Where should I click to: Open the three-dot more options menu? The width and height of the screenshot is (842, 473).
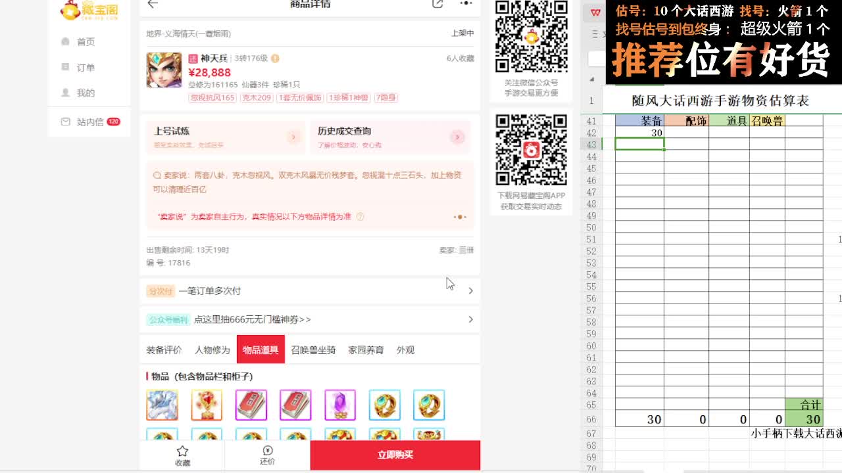point(466,4)
